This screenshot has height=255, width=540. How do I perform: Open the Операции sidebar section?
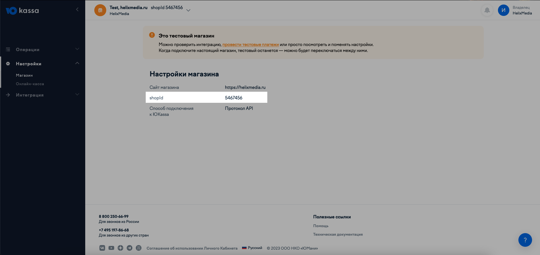pos(28,50)
